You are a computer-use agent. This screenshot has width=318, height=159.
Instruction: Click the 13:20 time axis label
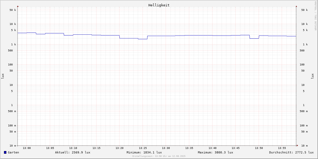(120, 148)
